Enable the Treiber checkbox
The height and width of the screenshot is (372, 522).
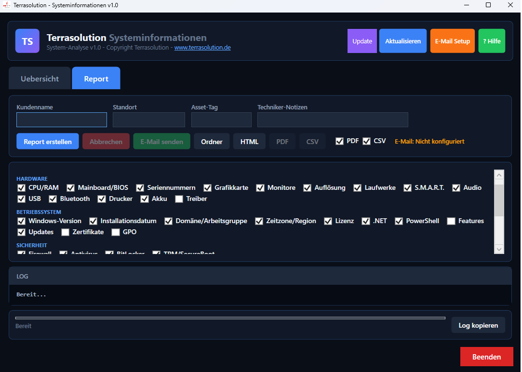(179, 199)
